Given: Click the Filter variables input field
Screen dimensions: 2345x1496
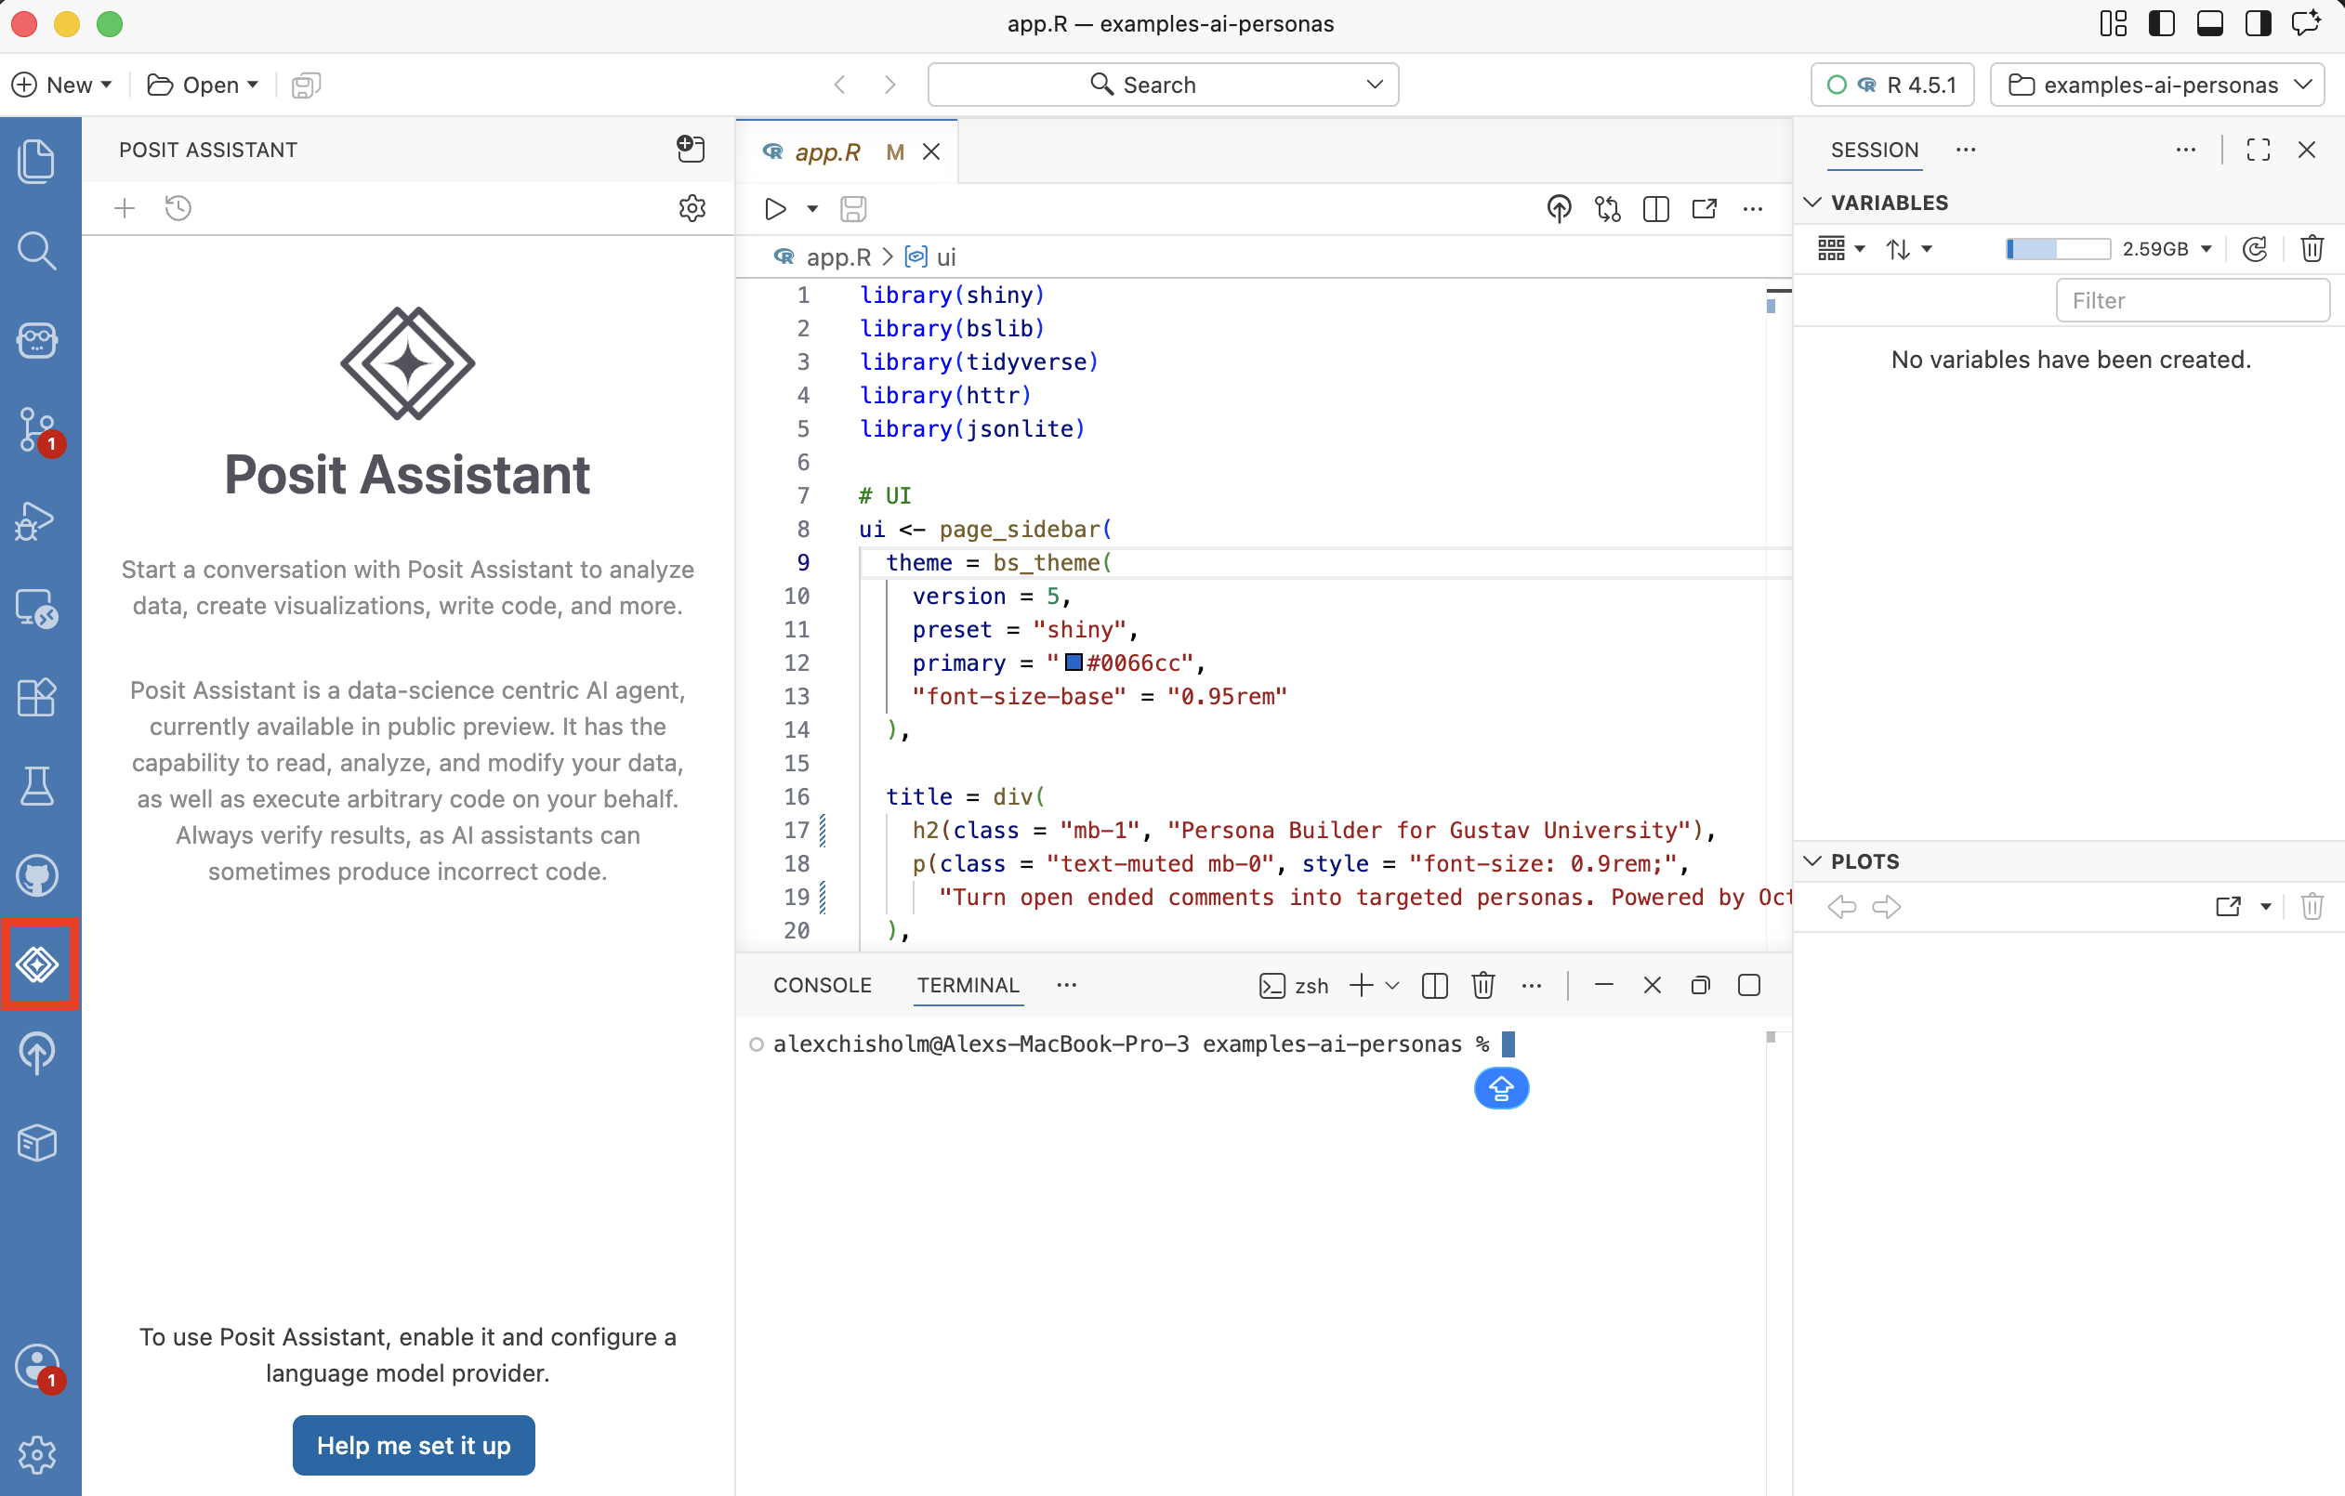Looking at the screenshot, I should 2193,301.
